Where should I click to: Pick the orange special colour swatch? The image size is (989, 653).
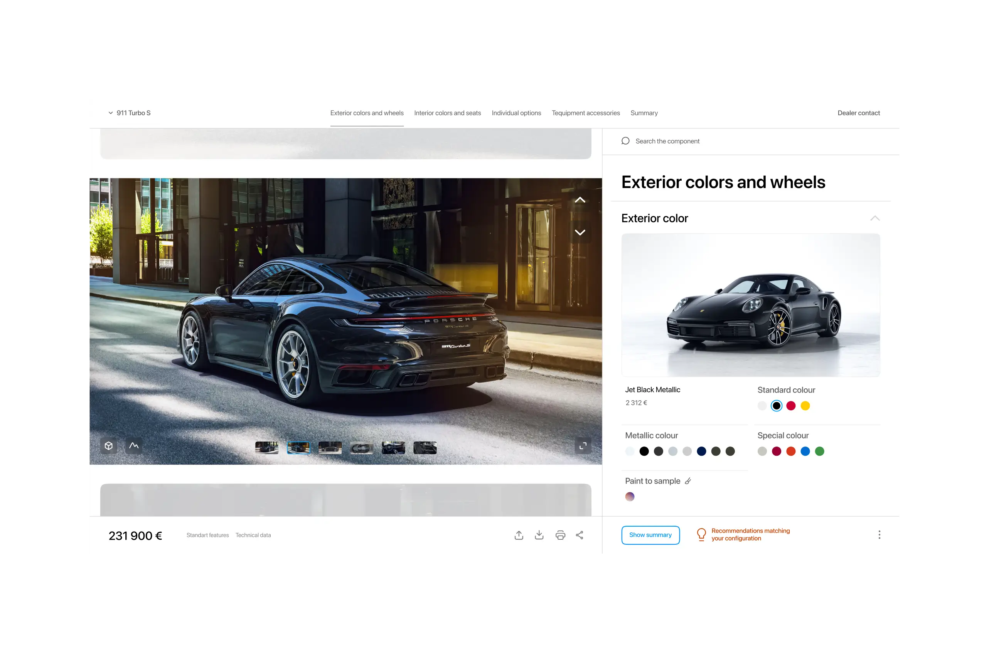790,451
